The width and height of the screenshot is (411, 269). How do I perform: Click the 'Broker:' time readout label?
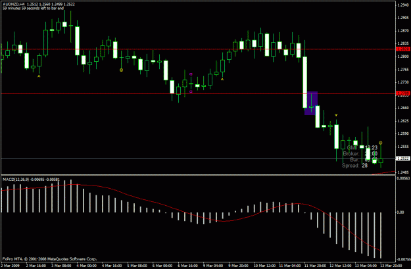coord(351,154)
